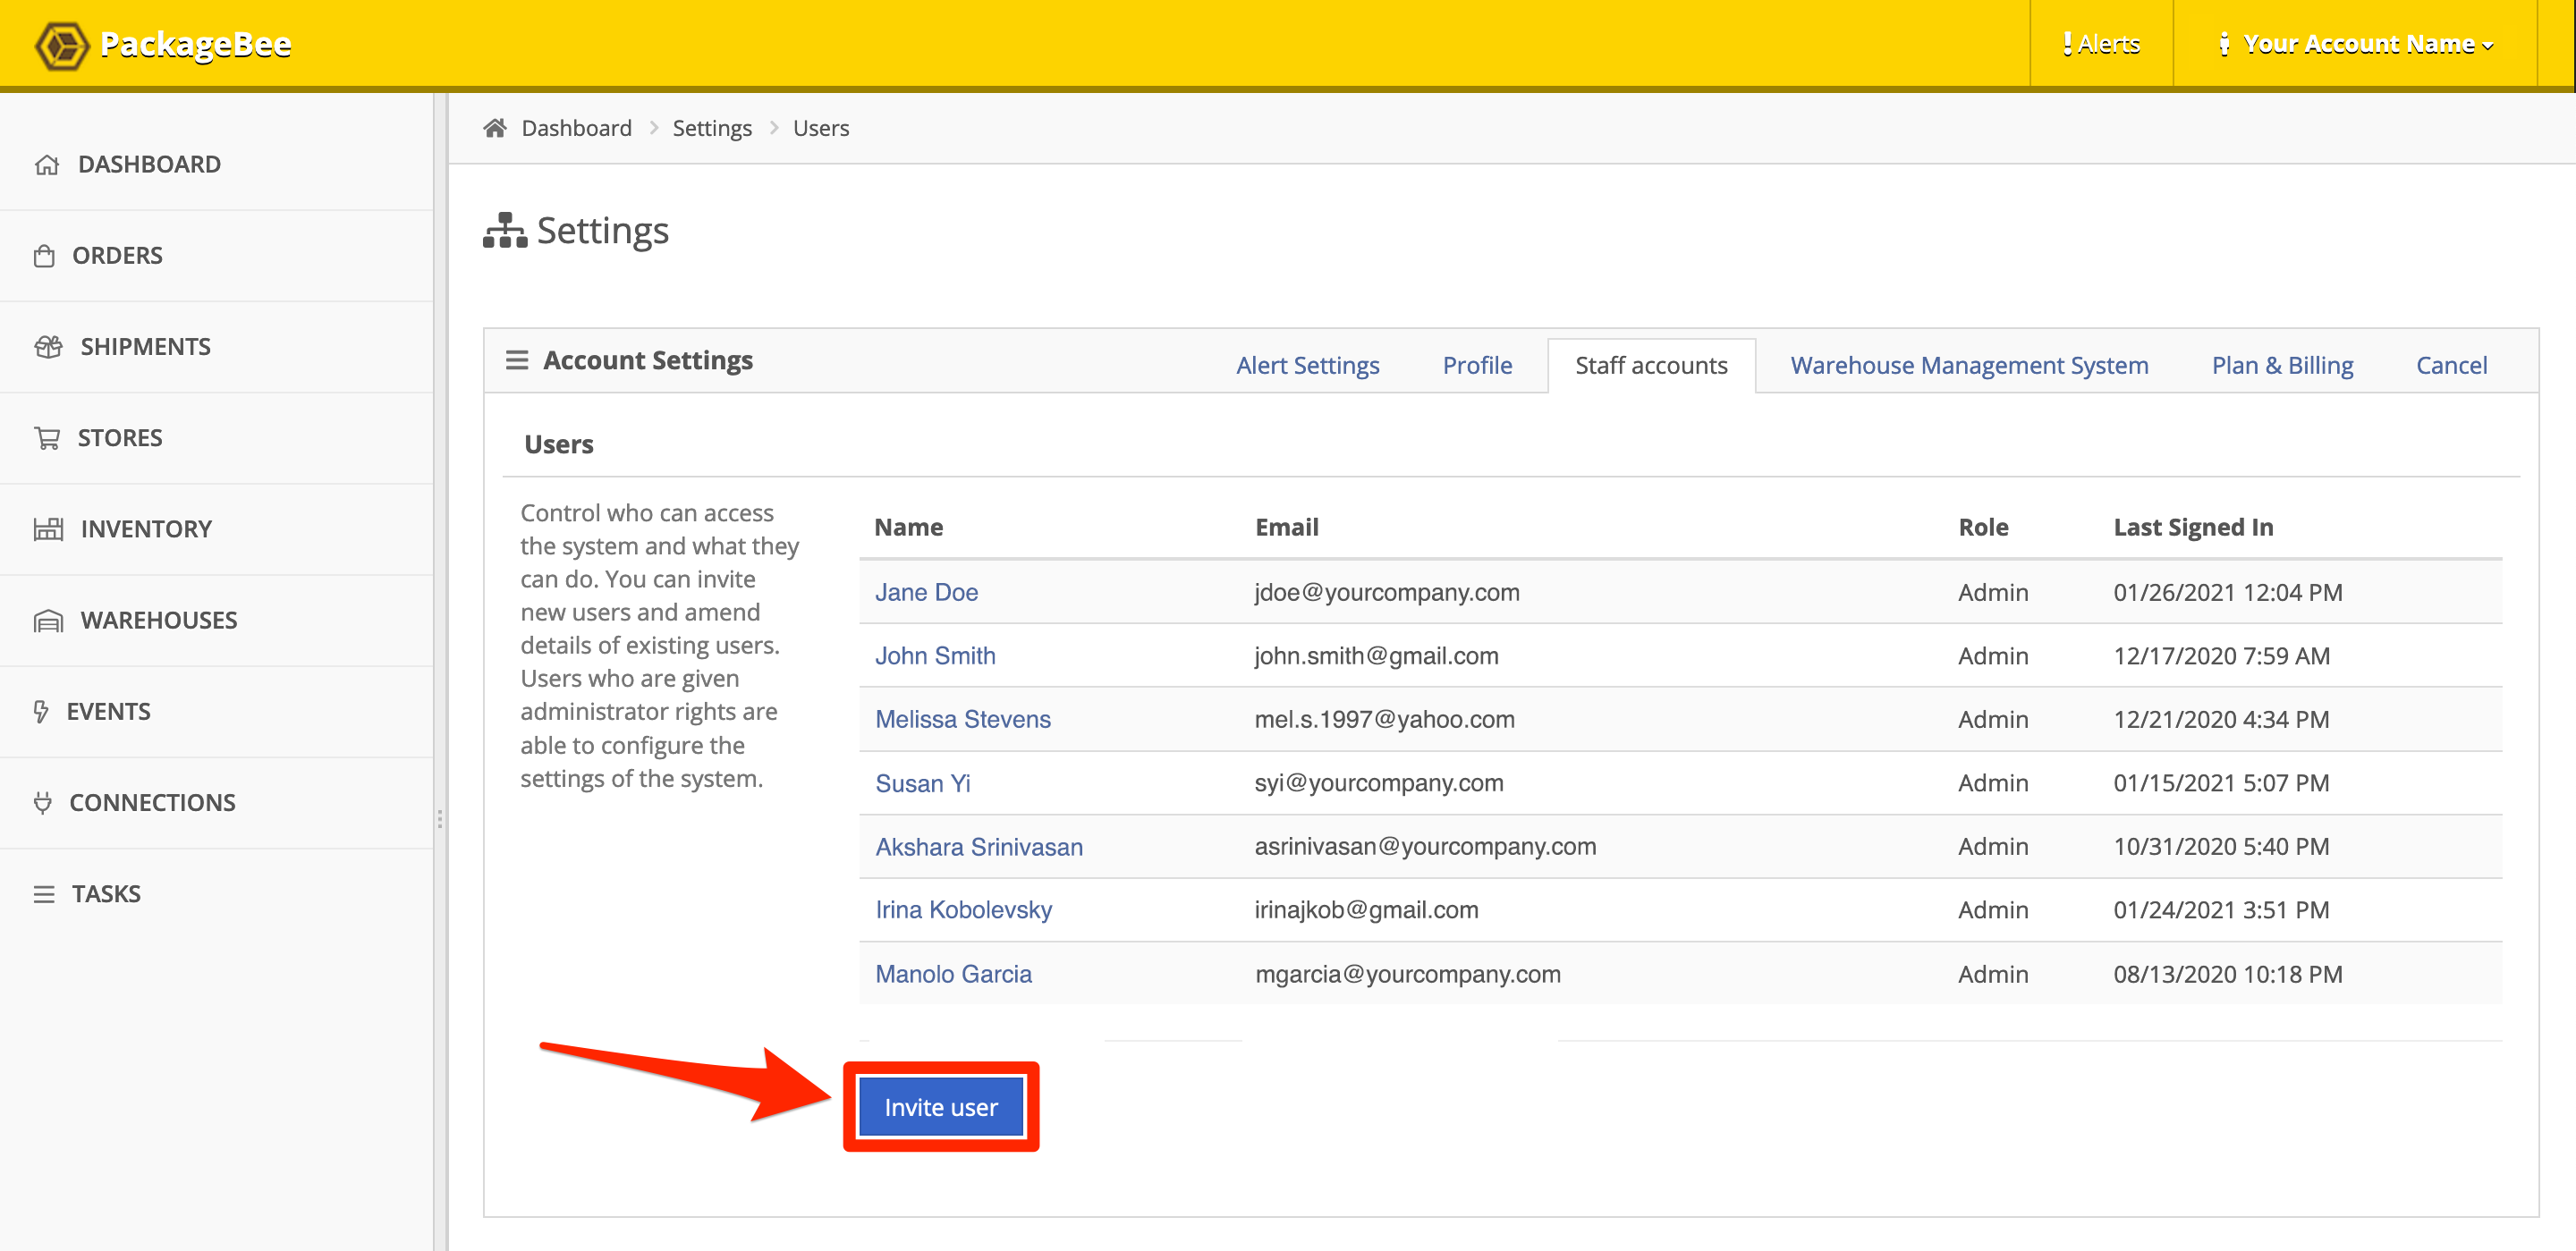Click the Email column header
This screenshot has width=2576, height=1251.
tap(1286, 527)
